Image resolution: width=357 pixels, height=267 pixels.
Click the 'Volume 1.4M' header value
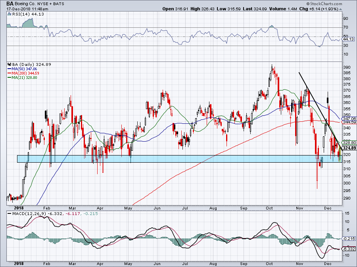[283, 9]
